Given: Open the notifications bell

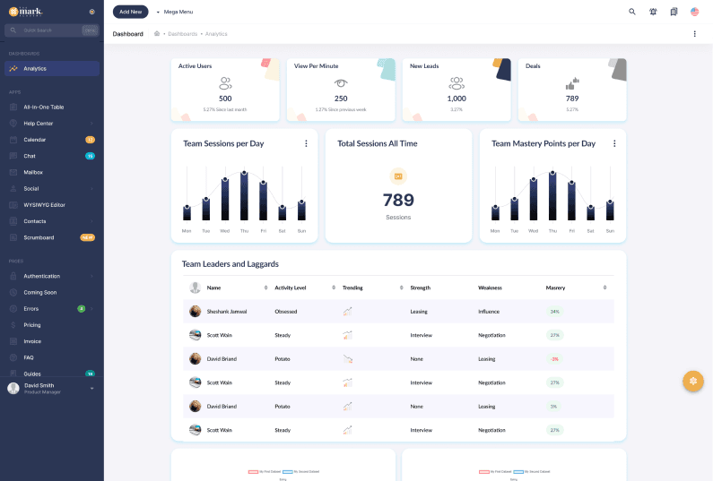Looking at the screenshot, I should (653, 12).
